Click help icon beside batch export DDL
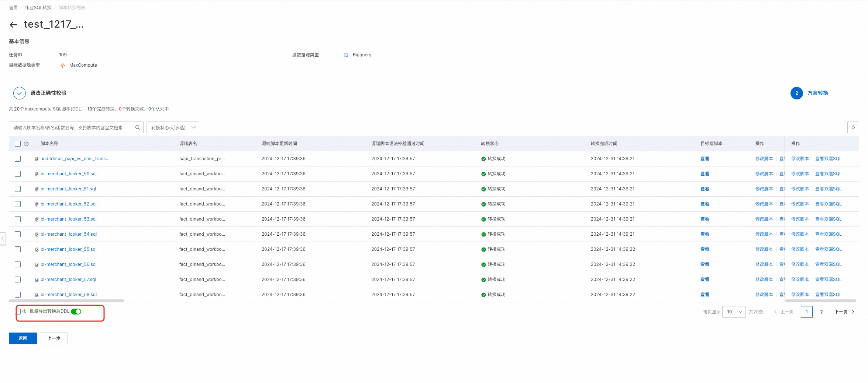 tap(24, 312)
